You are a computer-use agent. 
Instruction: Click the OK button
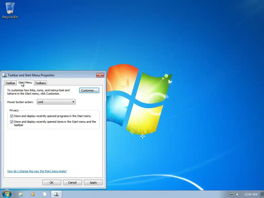(52, 183)
